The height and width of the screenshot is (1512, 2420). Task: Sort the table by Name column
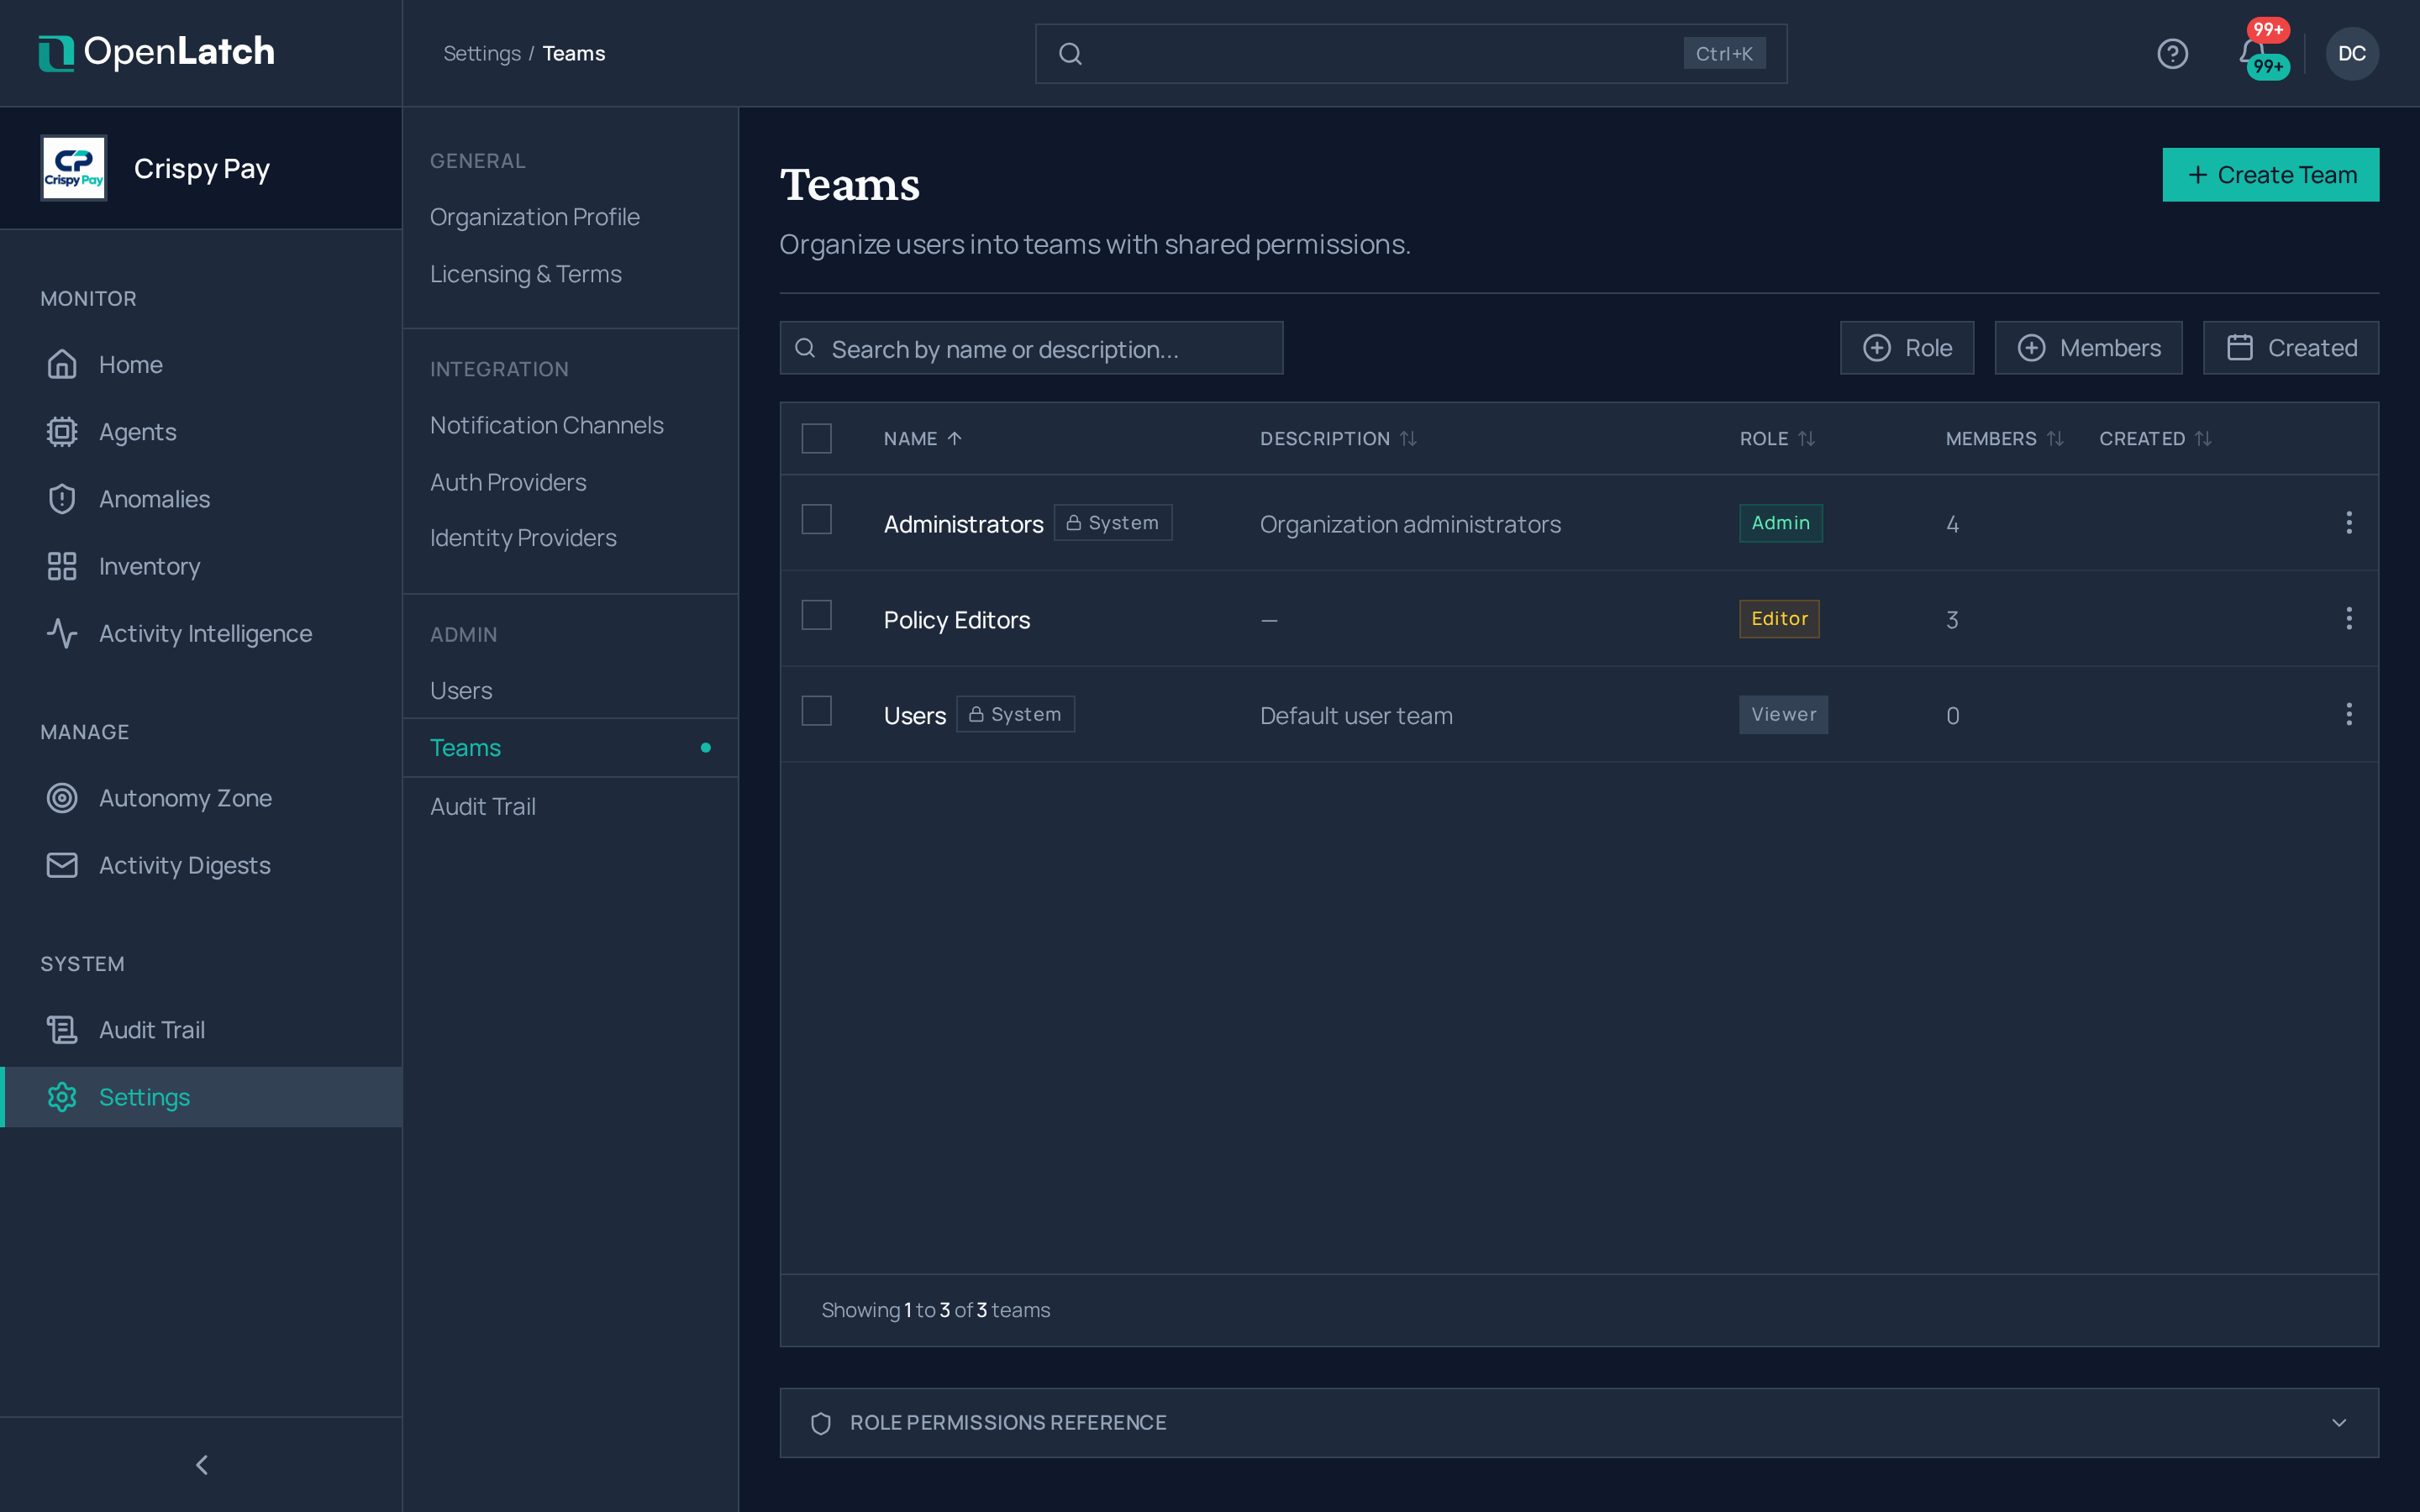pyautogui.click(x=922, y=438)
